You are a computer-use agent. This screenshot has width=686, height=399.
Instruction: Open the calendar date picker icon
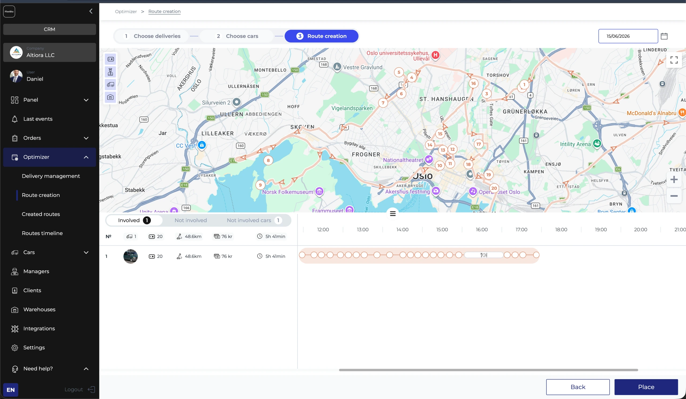664,36
